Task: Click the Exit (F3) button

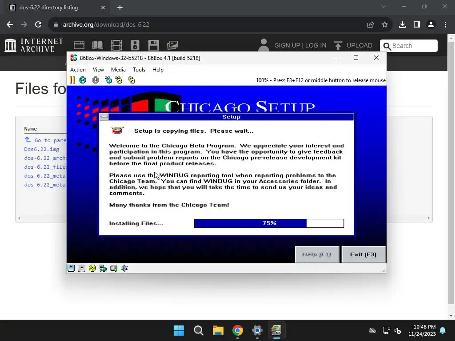Action: tap(363, 254)
